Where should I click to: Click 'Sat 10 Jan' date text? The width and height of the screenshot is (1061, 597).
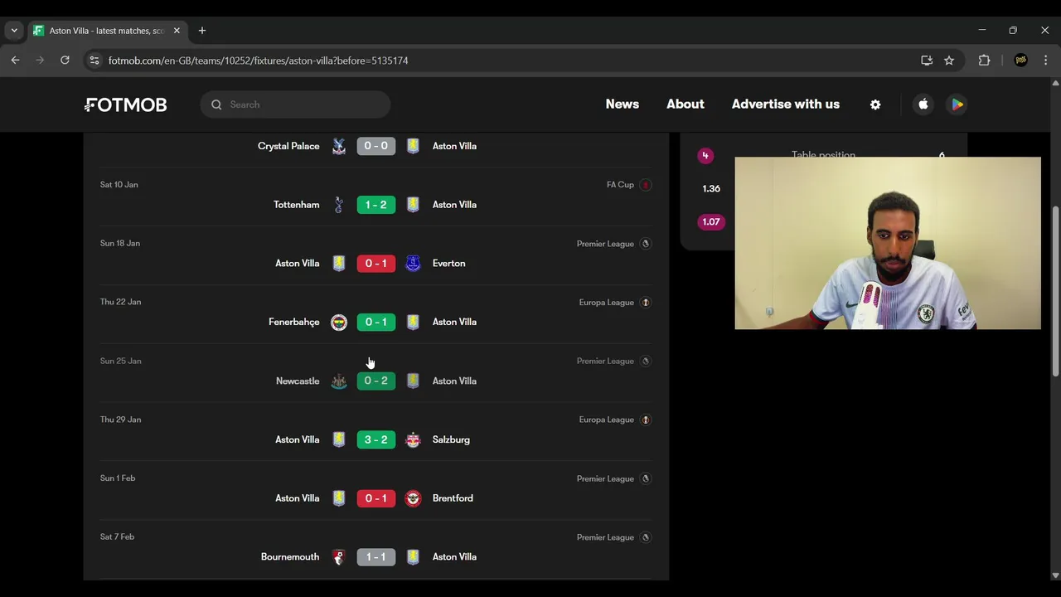click(119, 185)
